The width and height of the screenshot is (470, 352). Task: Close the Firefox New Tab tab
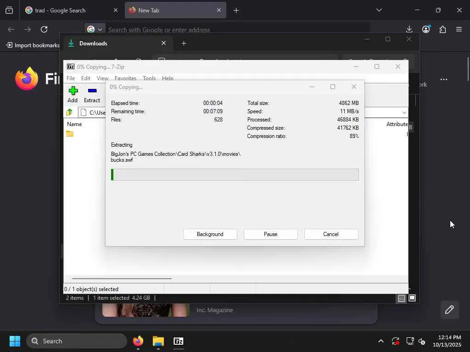tap(219, 10)
